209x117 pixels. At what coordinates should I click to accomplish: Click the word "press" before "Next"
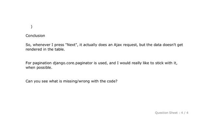click(x=59, y=45)
